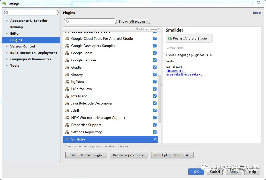Toggle the Settings Repository checkbox
Screen dimensions: 266x180
pos(155,132)
